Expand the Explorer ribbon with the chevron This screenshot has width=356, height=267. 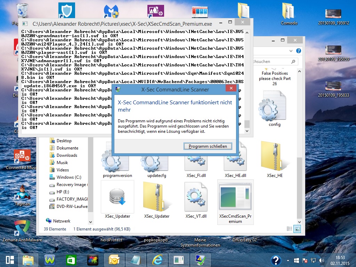(291, 51)
